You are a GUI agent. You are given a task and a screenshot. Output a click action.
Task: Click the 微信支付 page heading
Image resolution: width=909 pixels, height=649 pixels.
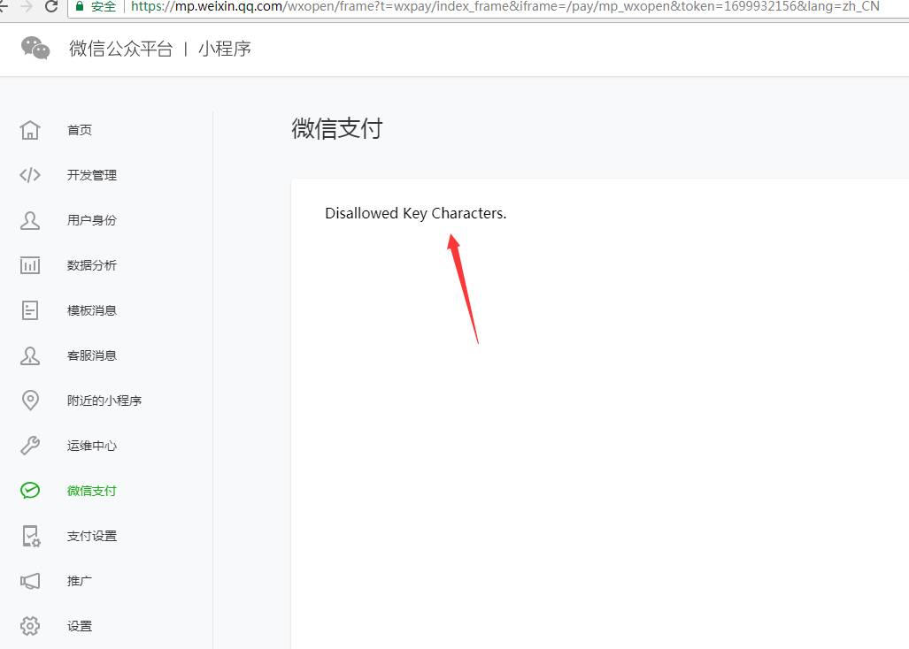point(337,128)
